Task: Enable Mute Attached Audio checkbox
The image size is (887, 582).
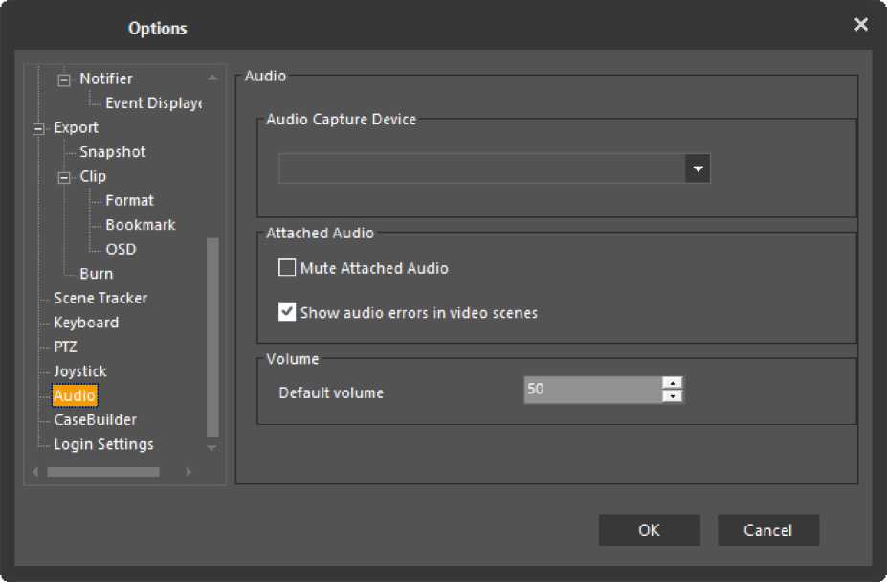Action: point(287,268)
